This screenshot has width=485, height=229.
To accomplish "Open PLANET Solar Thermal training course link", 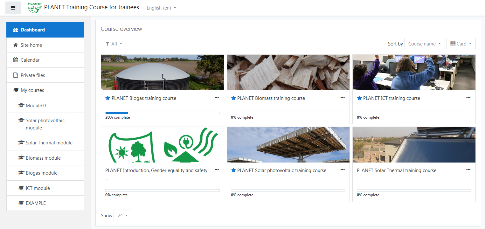I will tap(396, 170).
